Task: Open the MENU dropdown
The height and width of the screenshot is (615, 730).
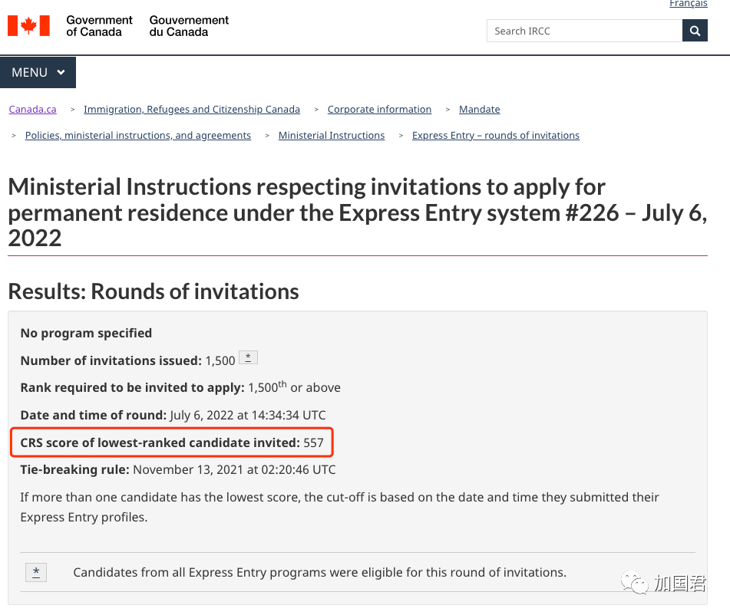Action: click(38, 72)
